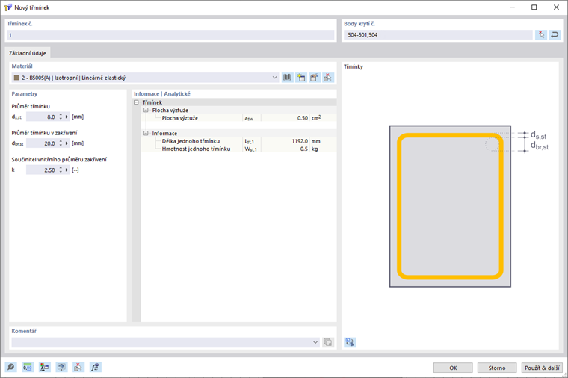This screenshot has height=378, width=568.
Task: Collapse the Třmínek tree node
Action: pyautogui.click(x=136, y=102)
